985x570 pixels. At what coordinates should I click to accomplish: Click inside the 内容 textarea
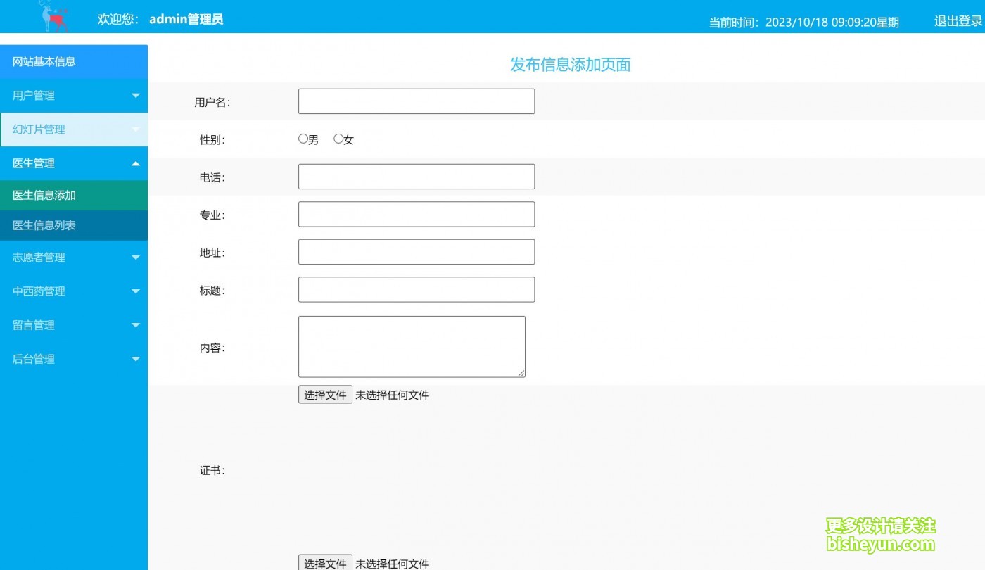point(412,346)
